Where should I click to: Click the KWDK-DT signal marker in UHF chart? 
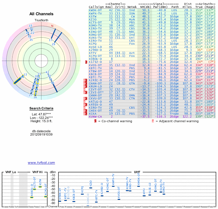pos(139,186)
